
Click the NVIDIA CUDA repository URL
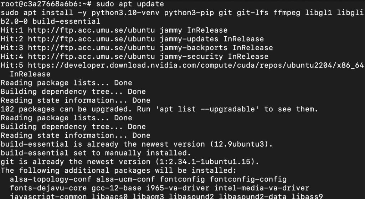pyautogui.click(x=196, y=66)
